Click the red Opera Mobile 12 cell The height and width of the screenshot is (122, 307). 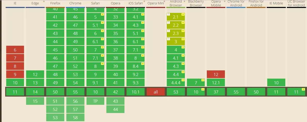(216, 74)
